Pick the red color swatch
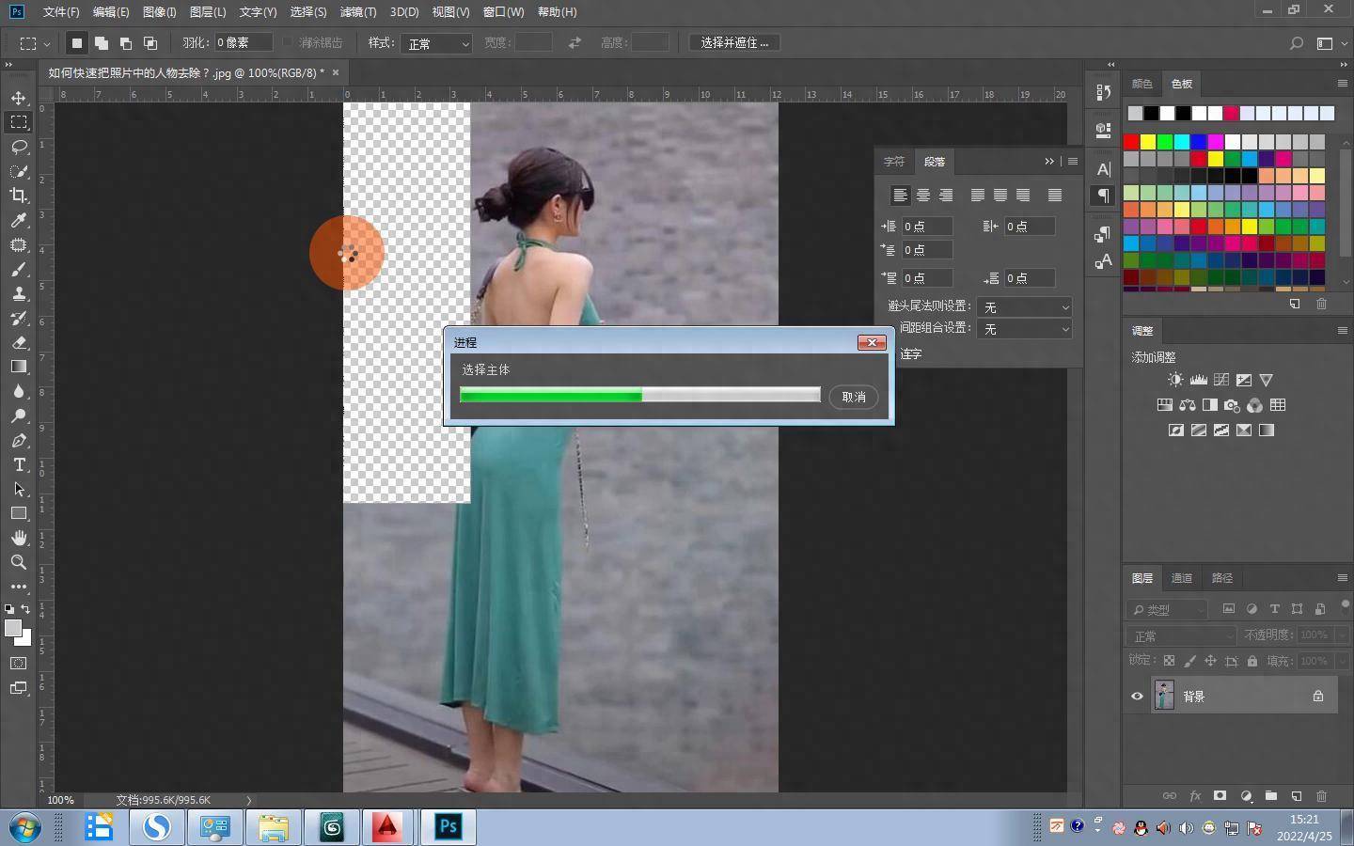The width and height of the screenshot is (1354, 846). (x=1131, y=142)
